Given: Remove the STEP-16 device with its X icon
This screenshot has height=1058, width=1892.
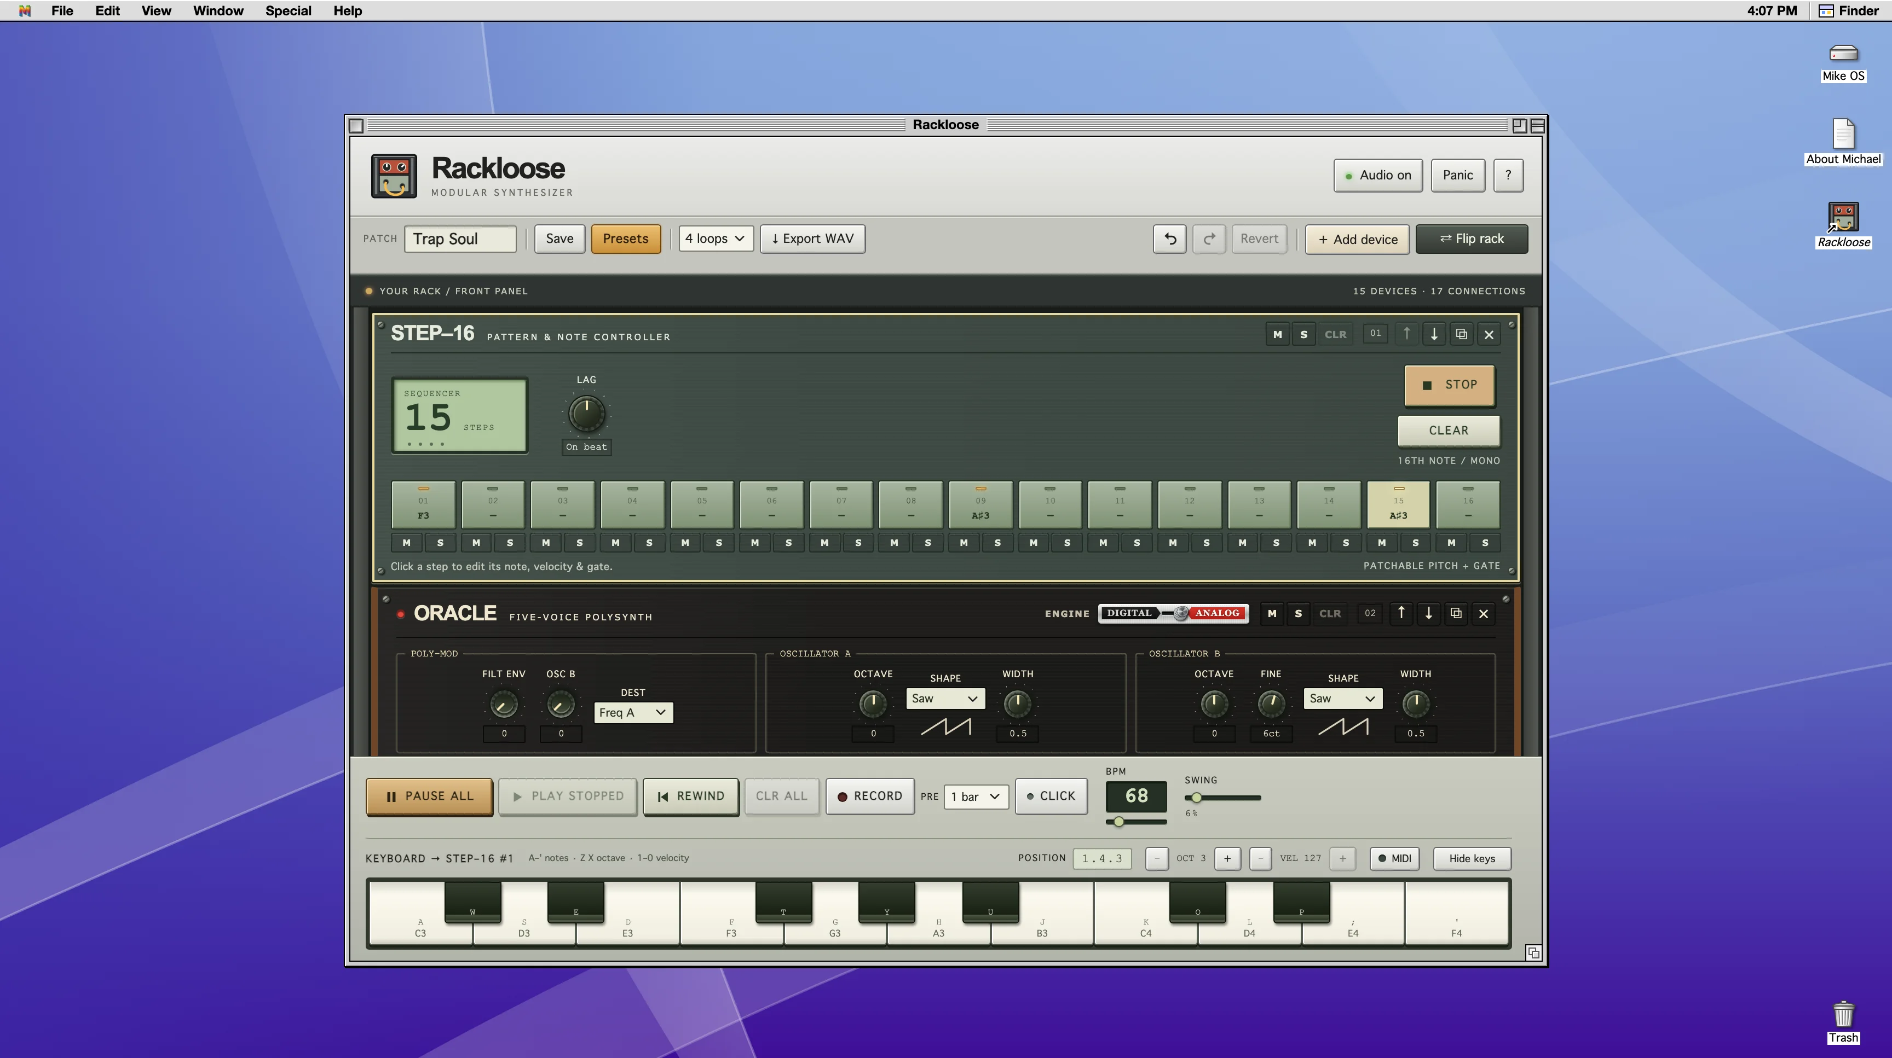Looking at the screenshot, I should [1489, 334].
